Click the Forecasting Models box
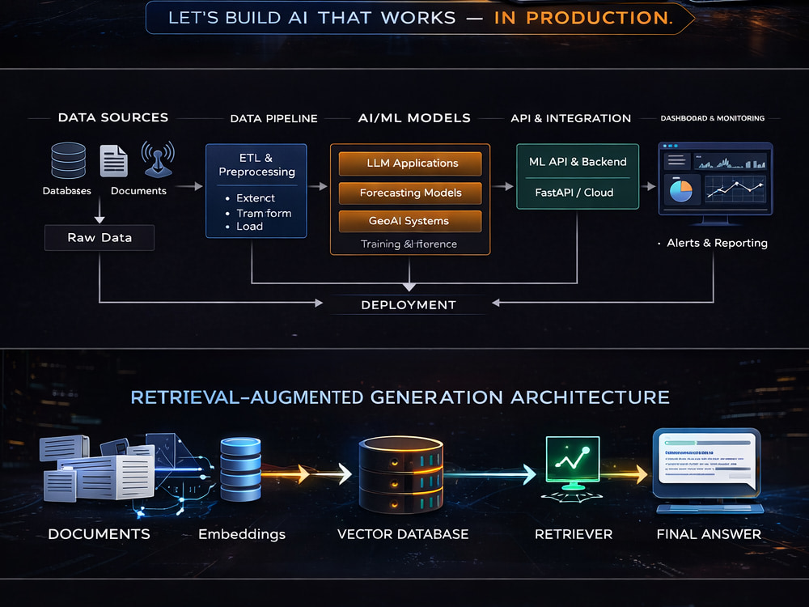This screenshot has width=809, height=607. pyautogui.click(x=411, y=193)
